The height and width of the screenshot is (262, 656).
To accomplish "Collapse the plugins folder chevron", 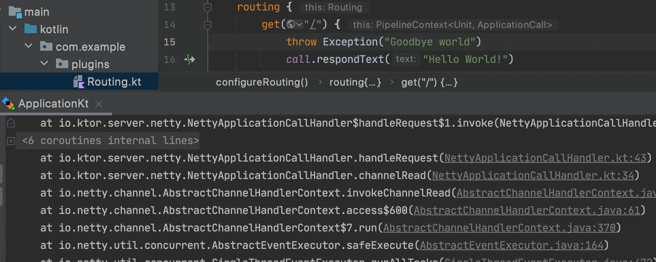I will click(x=44, y=64).
